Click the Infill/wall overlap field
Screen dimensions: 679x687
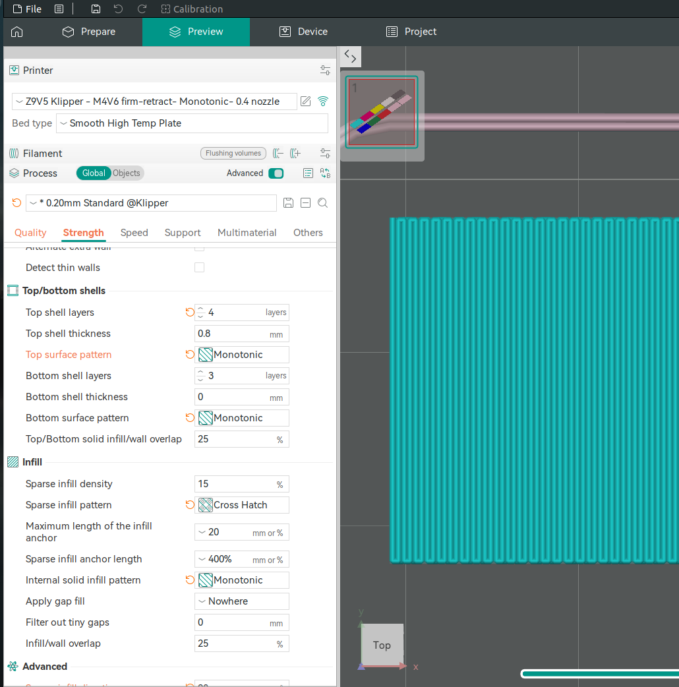[x=242, y=643]
